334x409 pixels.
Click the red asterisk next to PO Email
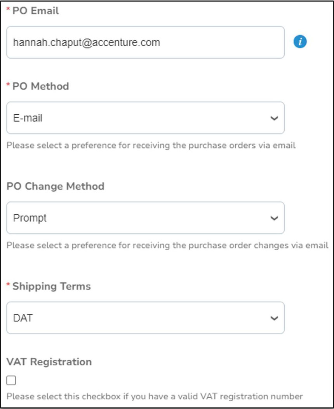tap(9, 10)
